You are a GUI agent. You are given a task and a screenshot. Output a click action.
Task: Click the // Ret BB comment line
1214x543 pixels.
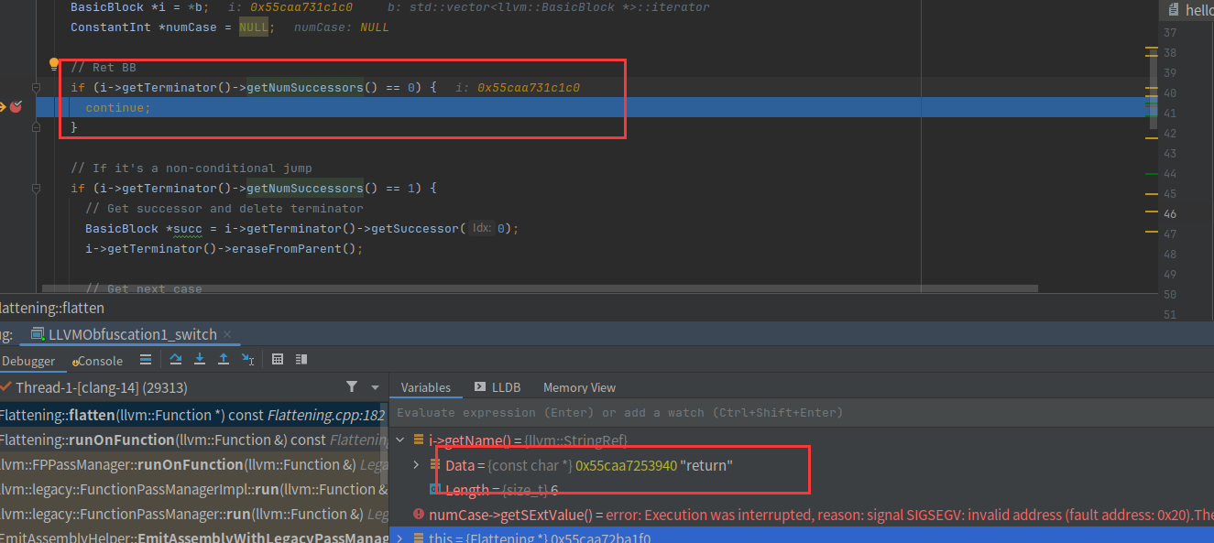104,68
